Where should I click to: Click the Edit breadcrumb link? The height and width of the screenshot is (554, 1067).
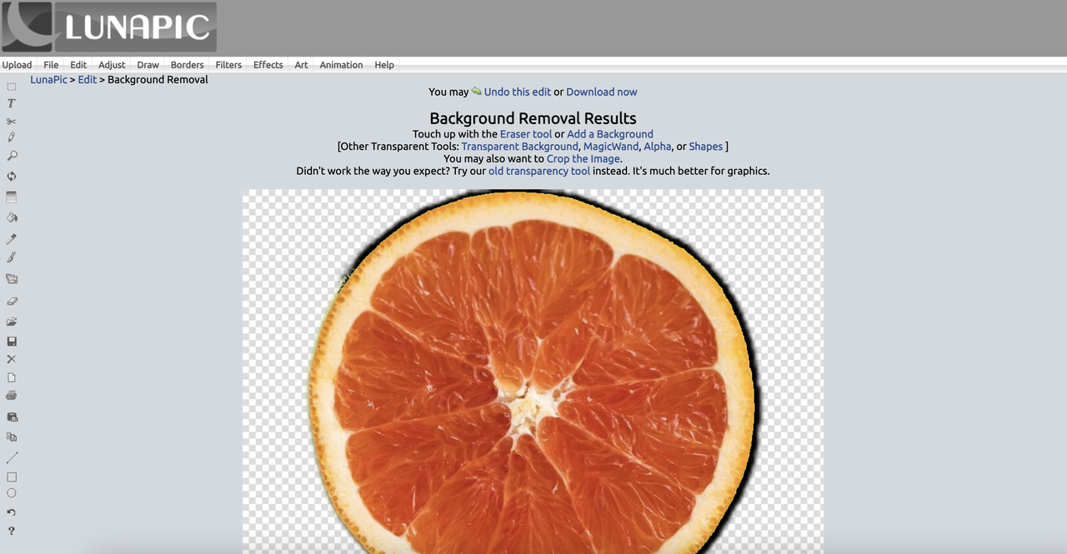[88, 80]
